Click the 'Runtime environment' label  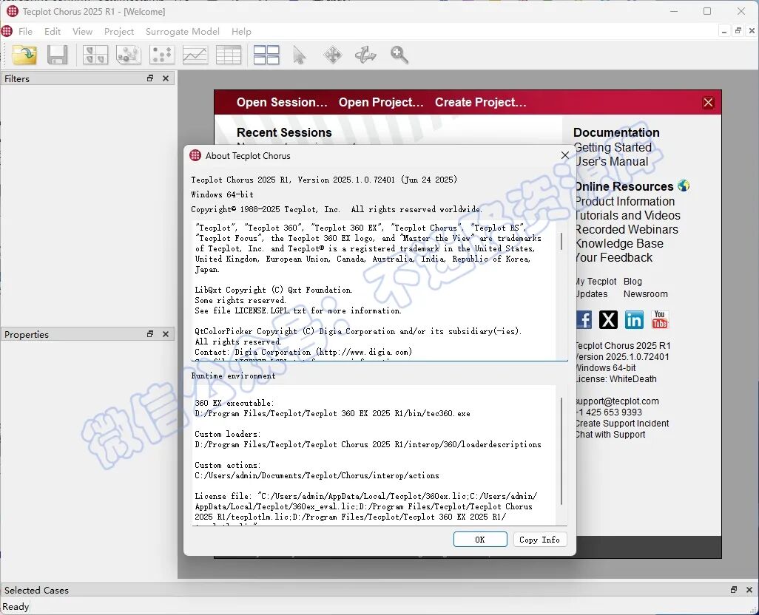click(x=233, y=376)
